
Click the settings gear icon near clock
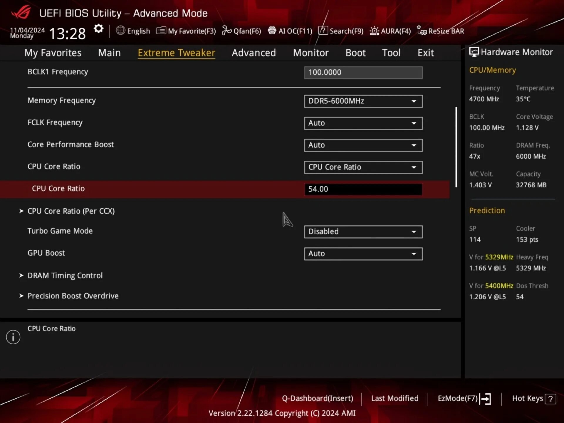point(98,29)
